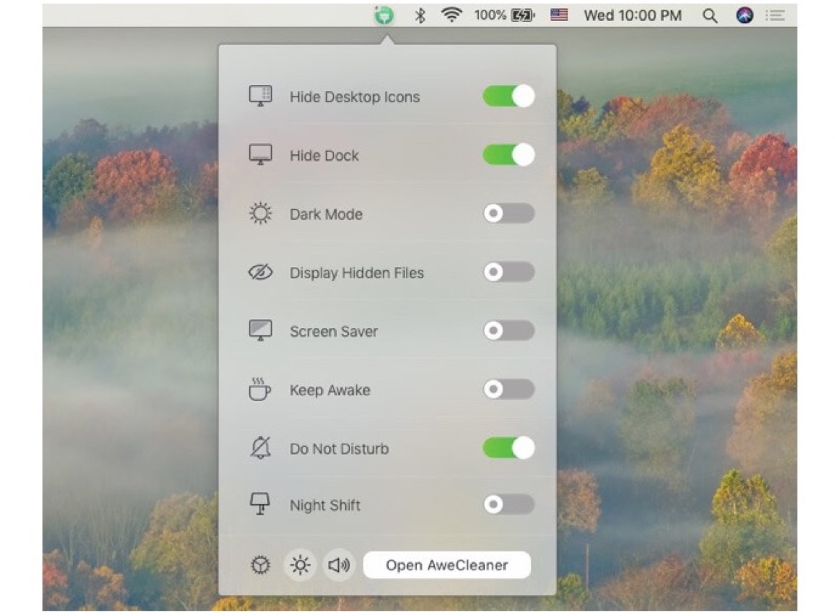Enable the Dark Mode switch
The image size is (835, 616).
pos(509,214)
